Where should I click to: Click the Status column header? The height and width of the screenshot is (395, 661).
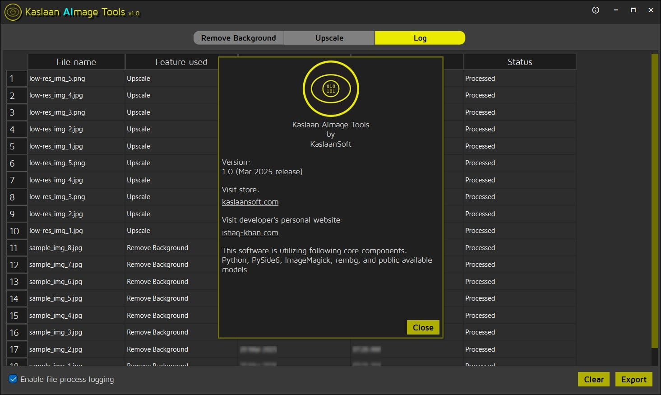click(519, 62)
